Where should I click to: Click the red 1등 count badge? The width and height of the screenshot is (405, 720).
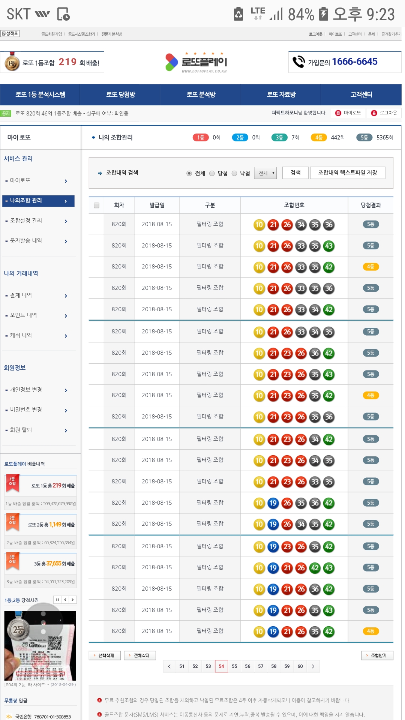[x=201, y=138]
